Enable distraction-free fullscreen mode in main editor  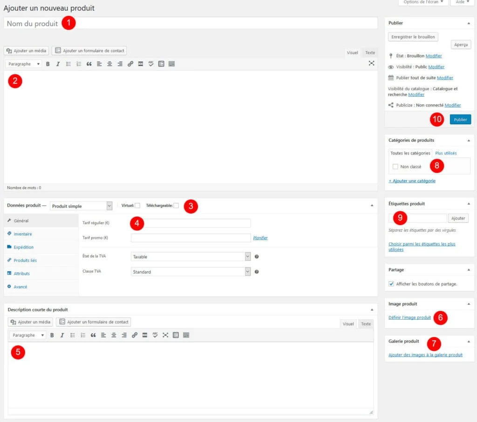[x=371, y=63]
